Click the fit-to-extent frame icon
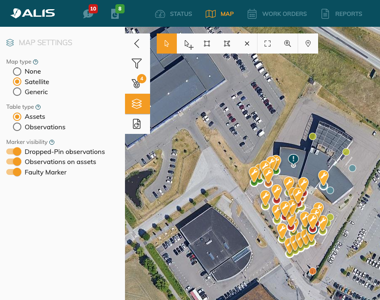 point(268,44)
